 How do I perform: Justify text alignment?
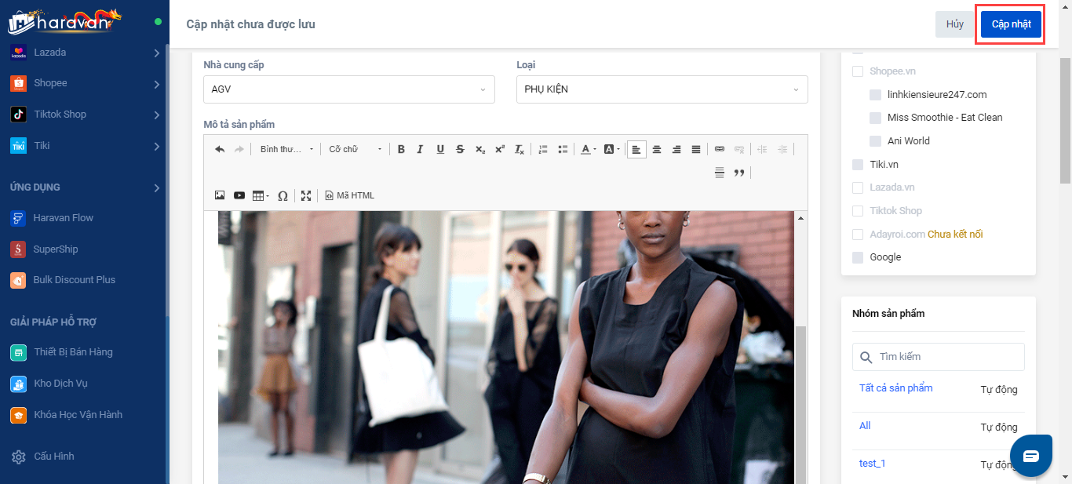696,149
